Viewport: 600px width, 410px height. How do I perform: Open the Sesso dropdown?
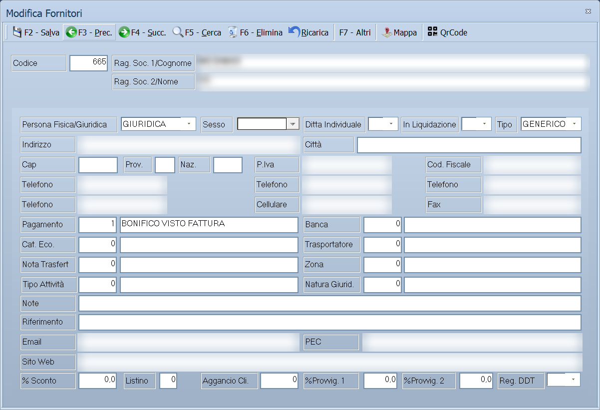(293, 124)
